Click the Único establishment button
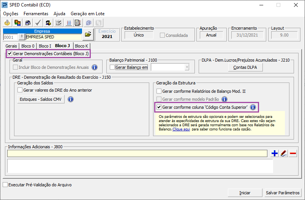 (x=139, y=35)
